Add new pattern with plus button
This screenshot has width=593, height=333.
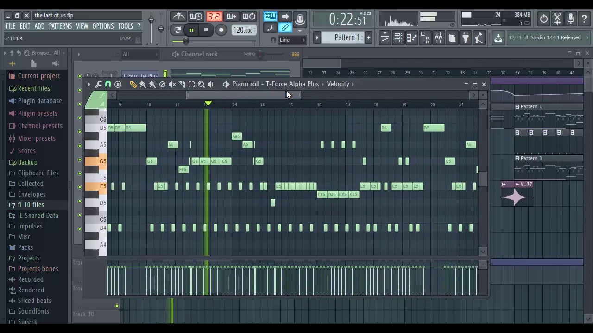[368, 37]
